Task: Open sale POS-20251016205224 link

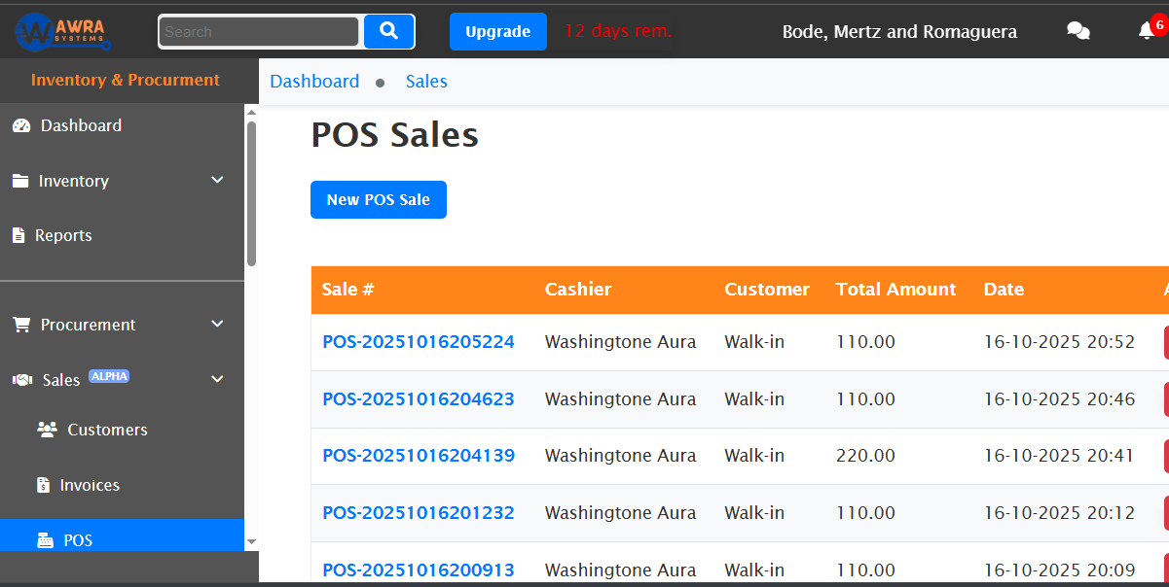Action: [x=418, y=341]
